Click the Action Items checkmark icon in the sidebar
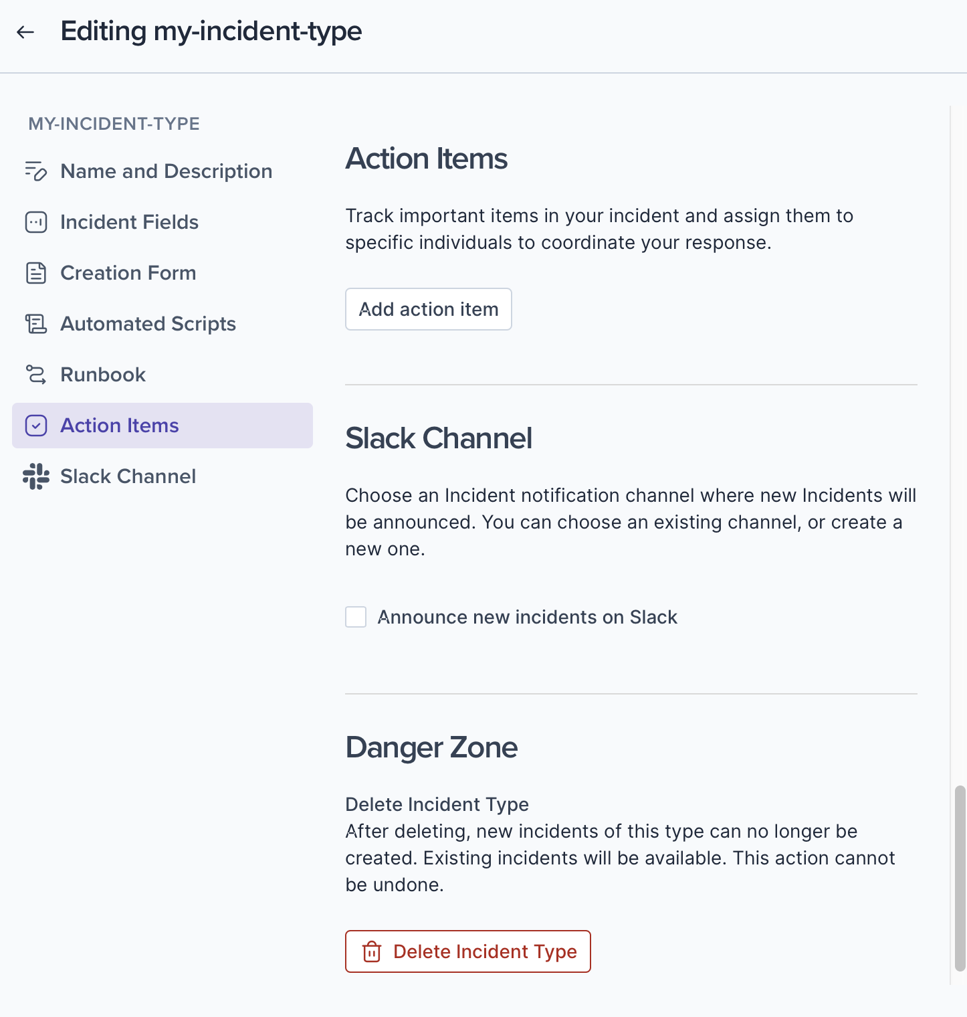Image resolution: width=967 pixels, height=1017 pixels. click(36, 426)
